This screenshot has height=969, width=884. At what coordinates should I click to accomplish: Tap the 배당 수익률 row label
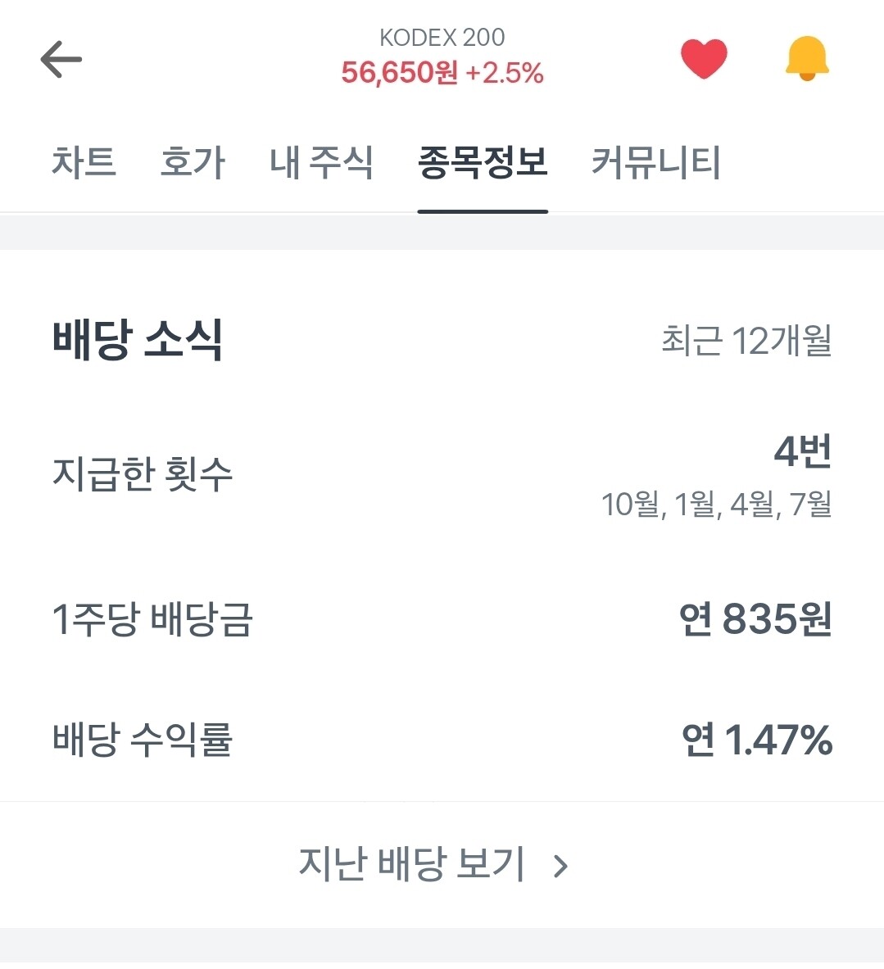143,739
